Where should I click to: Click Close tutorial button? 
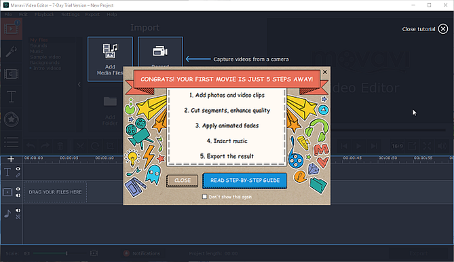(x=425, y=29)
